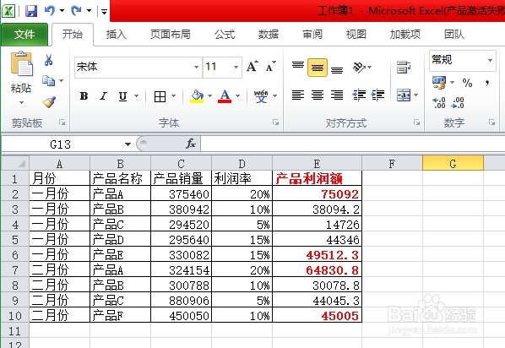Screen dimensions: 505x348
Task: Click the accounting number format icon
Action: pyautogui.click(x=439, y=83)
